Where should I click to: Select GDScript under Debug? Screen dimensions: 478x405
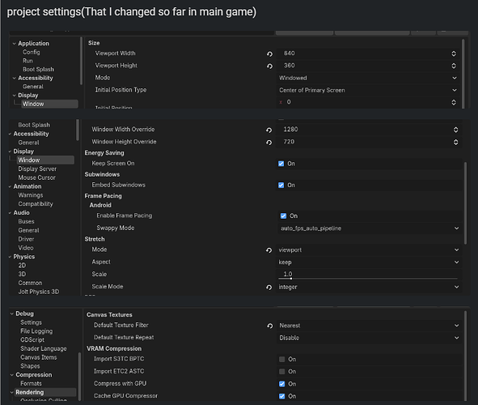tap(32, 340)
